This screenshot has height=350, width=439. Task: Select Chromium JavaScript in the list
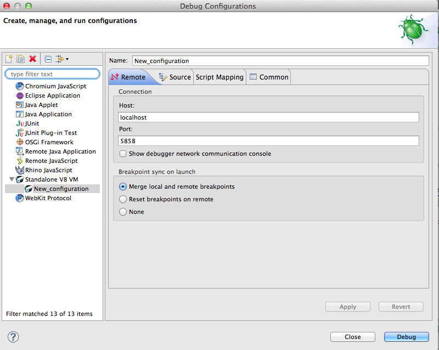(x=55, y=86)
